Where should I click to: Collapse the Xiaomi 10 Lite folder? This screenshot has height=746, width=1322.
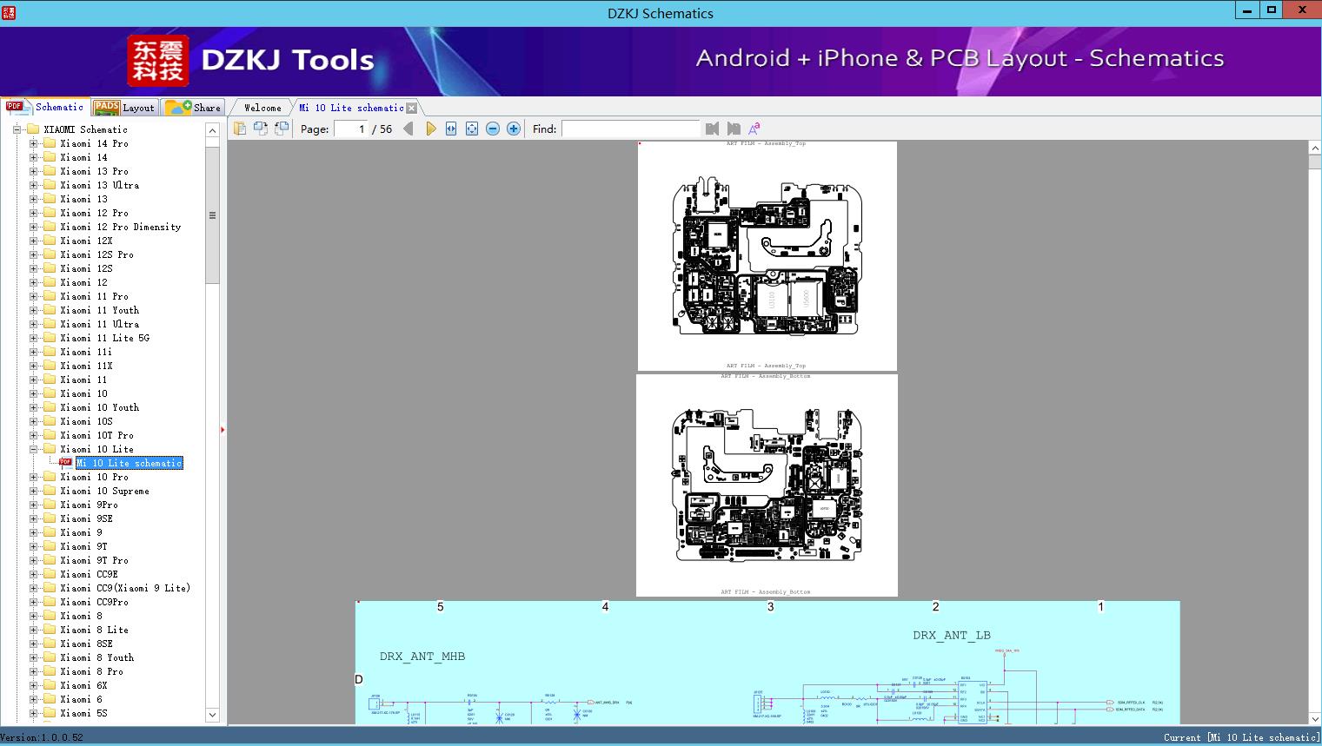(x=33, y=449)
